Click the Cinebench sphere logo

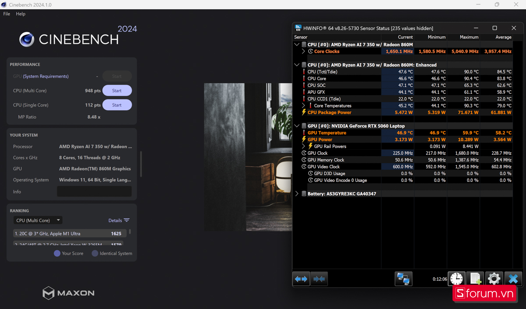coord(27,39)
